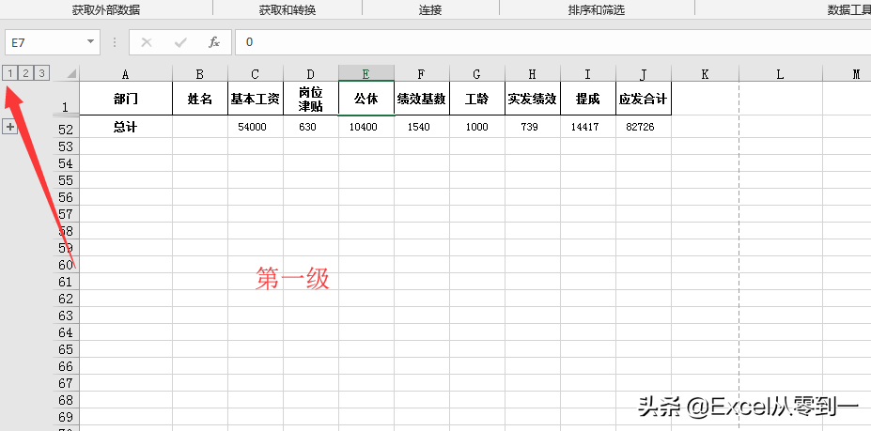Screen dimensions: 871x431
Task: Click the cell with value 1540
Action: pos(422,127)
